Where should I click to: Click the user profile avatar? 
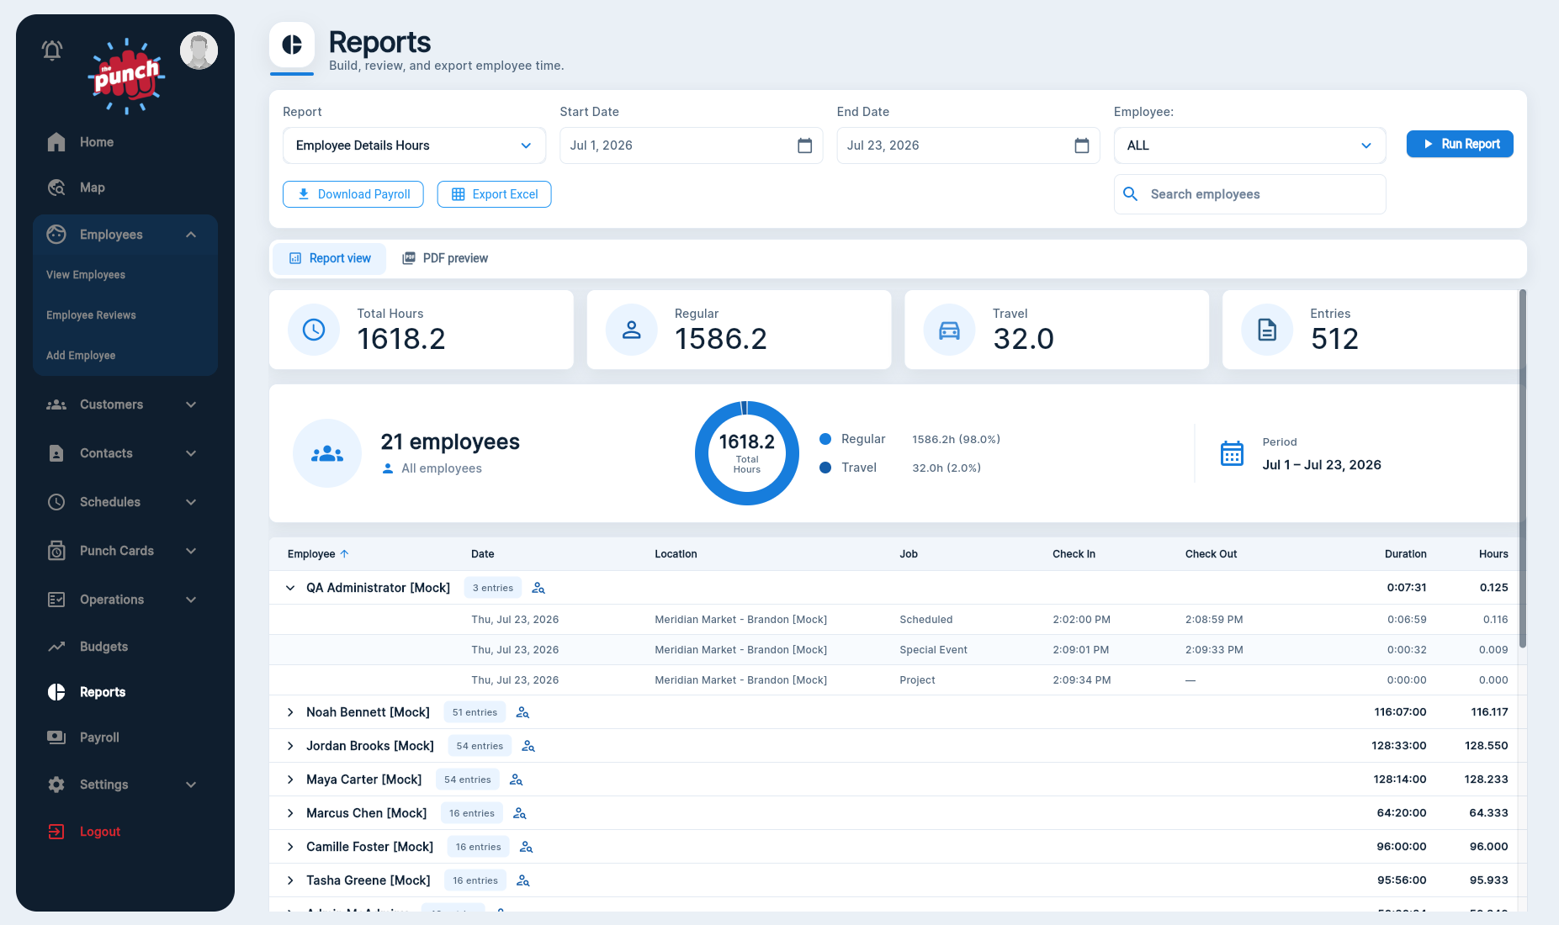point(199,51)
